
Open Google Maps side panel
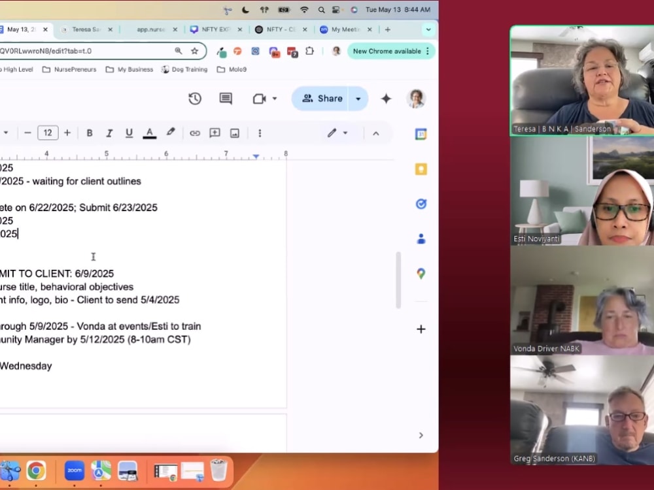point(421,274)
